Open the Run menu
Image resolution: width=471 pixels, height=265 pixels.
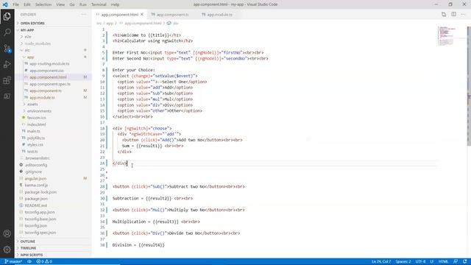[83, 4]
